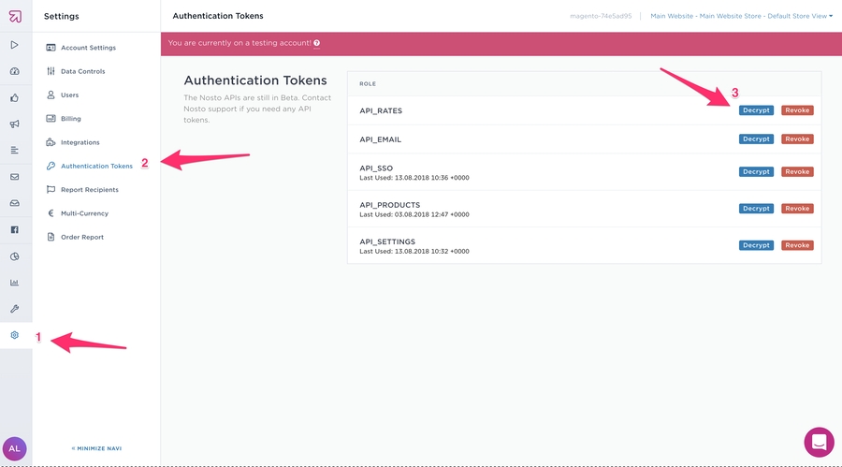Viewport: 842px width, 467px height.
Task: Click the Nosto logo icon
Action: [15, 16]
